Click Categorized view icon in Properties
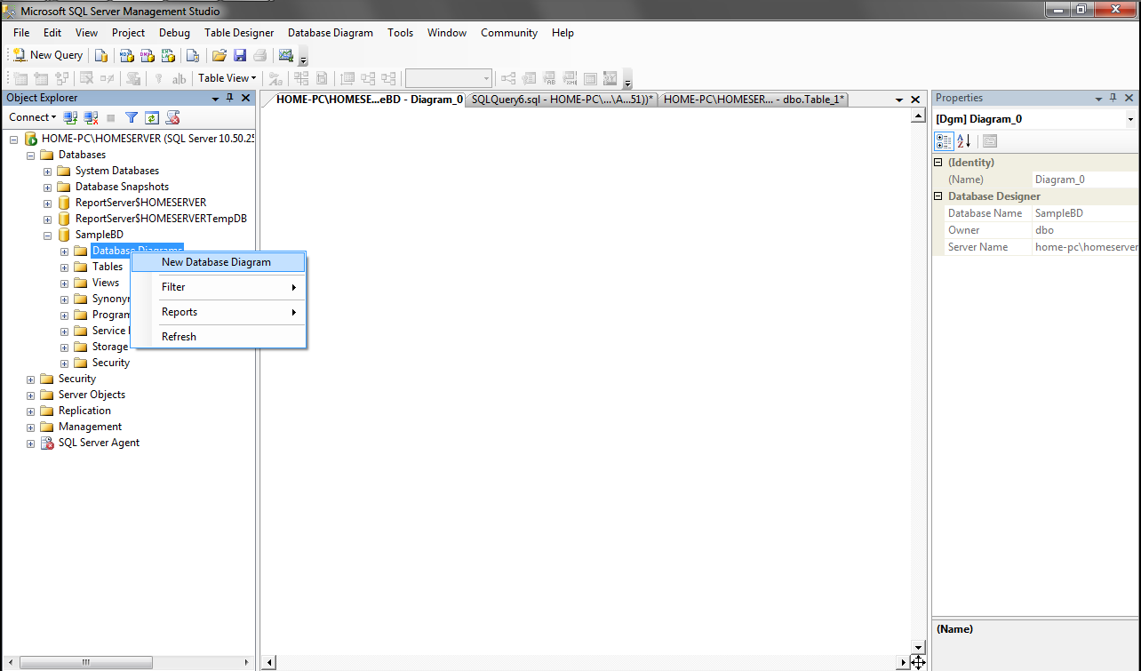 click(944, 141)
